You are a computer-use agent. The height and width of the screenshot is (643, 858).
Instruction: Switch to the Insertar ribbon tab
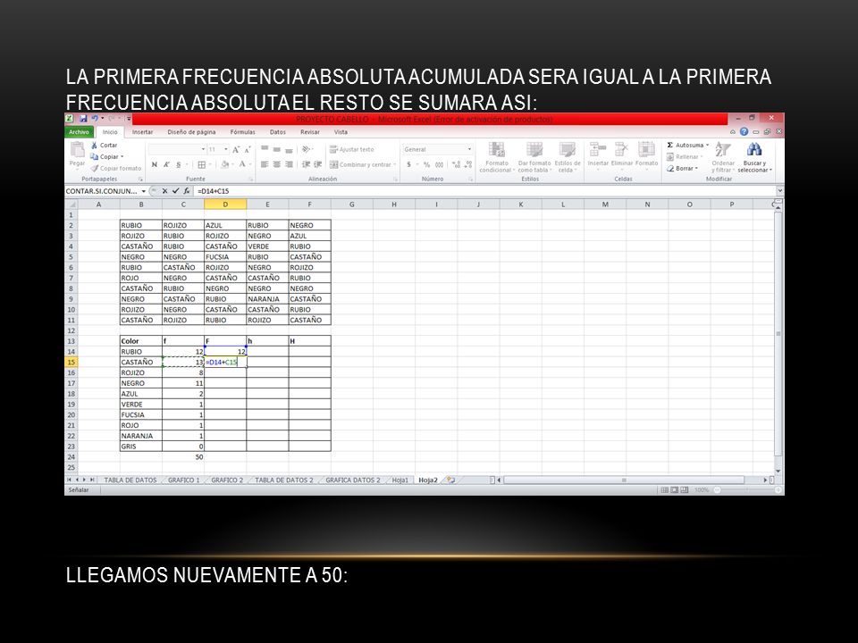tap(142, 132)
